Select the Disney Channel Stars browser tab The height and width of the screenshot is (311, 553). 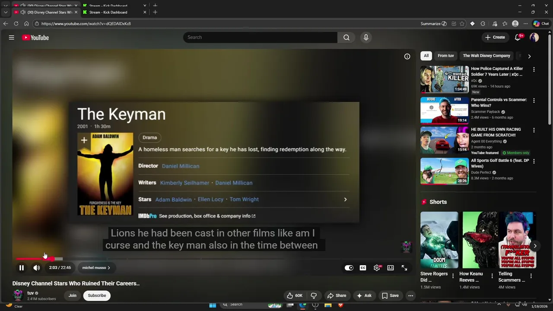pyautogui.click(x=46, y=12)
